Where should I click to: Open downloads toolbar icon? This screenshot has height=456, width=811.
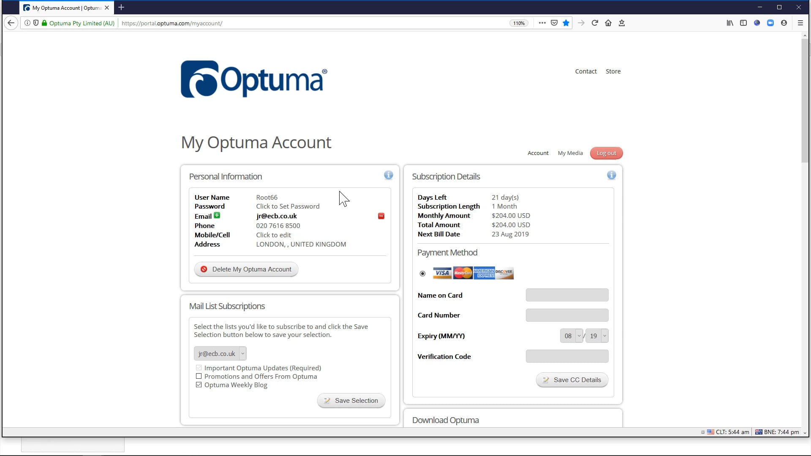point(622,23)
